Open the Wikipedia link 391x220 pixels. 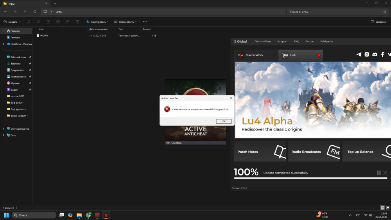click(x=326, y=41)
